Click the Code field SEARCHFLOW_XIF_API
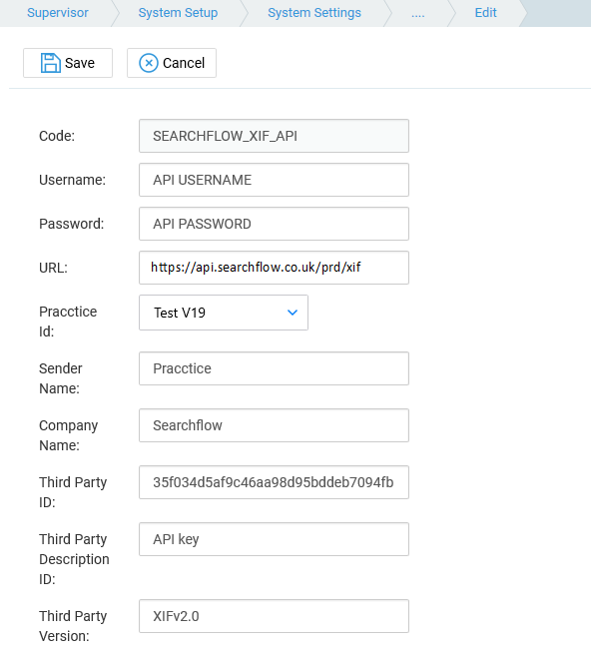 (274, 136)
